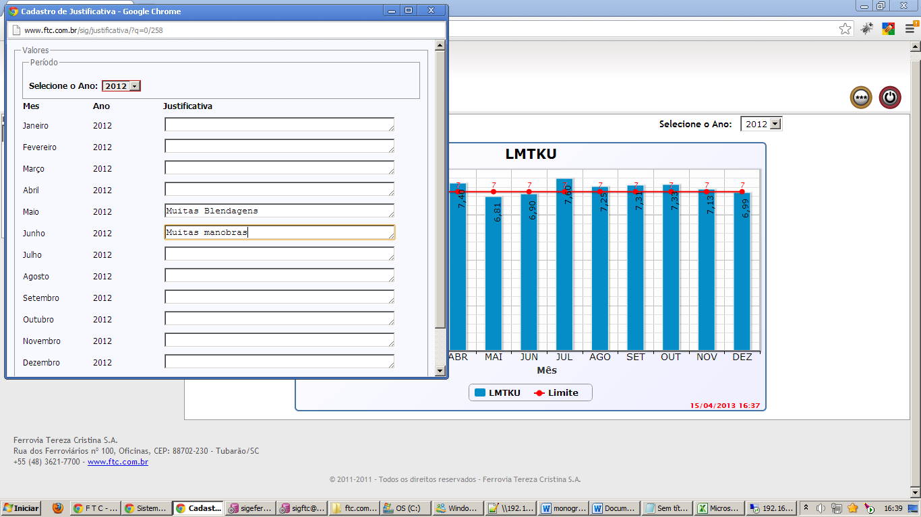Switch to the Micros Excel taskbar item

719,508
